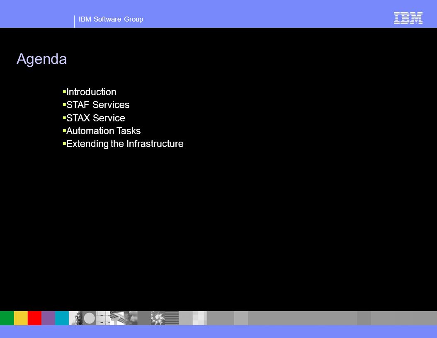Select 'Extending the Infrastructure' agenda item
The width and height of the screenshot is (437, 338).
pyautogui.click(x=125, y=144)
